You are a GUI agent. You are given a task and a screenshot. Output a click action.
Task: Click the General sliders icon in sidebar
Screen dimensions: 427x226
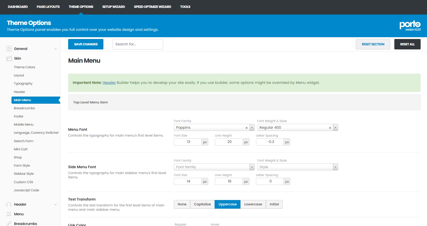[x=9, y=49]
